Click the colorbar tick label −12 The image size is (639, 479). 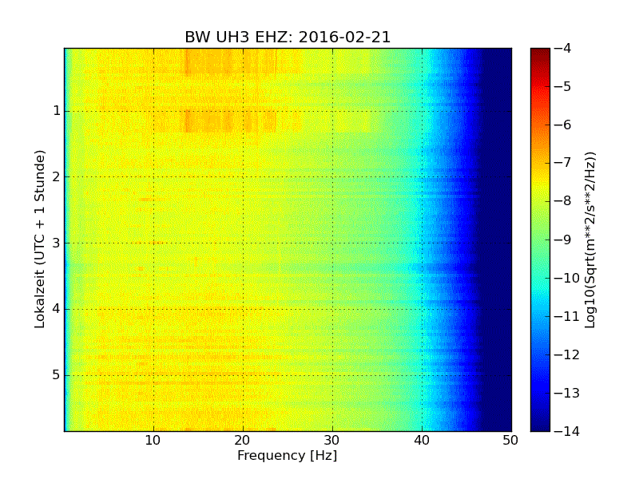(567, 354)
